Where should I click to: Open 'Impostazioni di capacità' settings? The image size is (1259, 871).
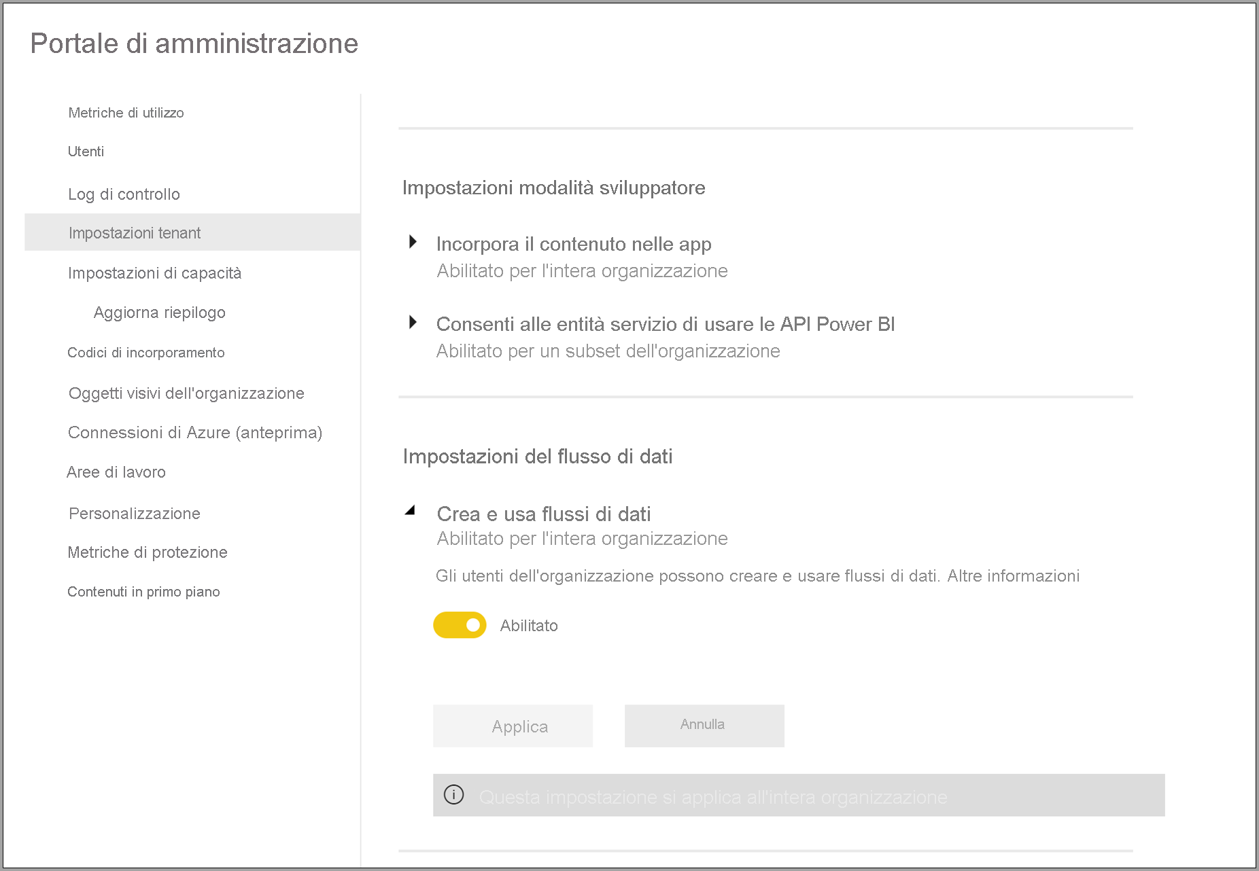click(154, 272)
